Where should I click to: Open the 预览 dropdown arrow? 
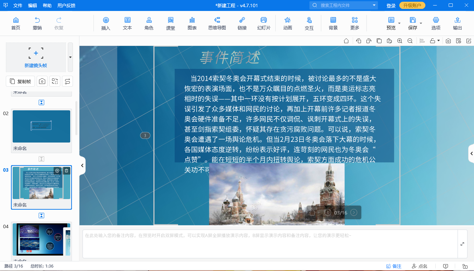(x=399, y=24)
